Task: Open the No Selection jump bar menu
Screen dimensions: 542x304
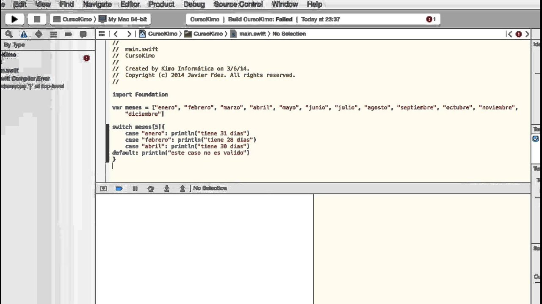Action: click(289, 34)
